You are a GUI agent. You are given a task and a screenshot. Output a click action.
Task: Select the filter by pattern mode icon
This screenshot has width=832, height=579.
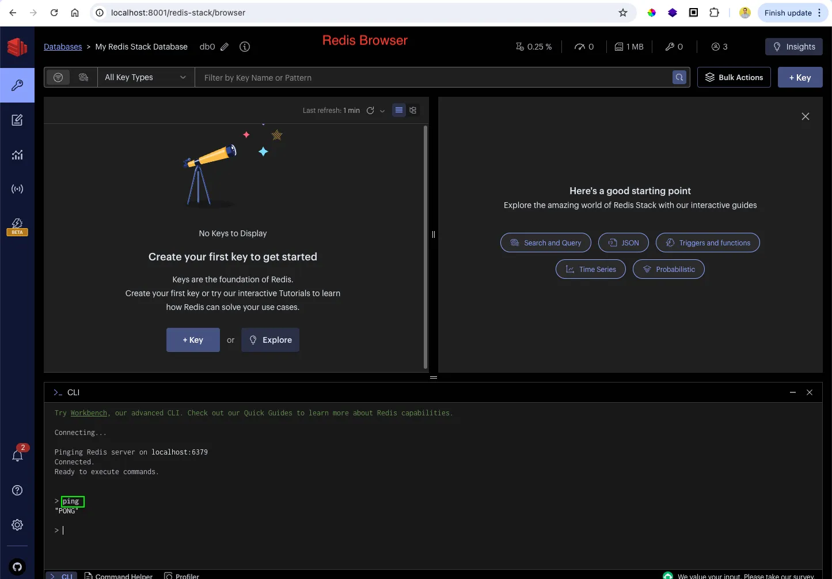(58, 77)
